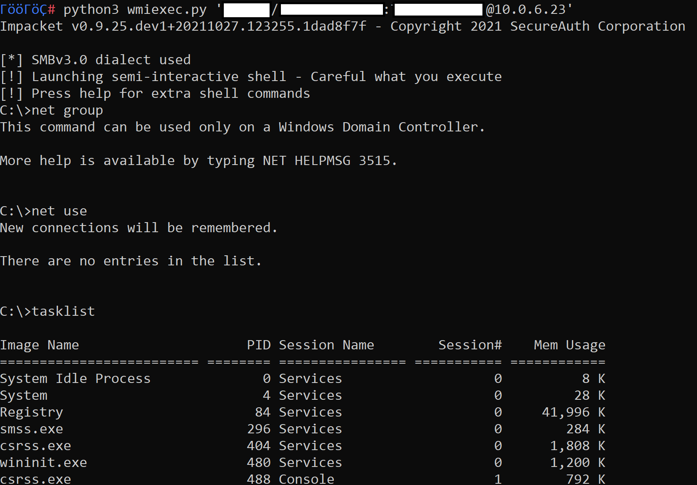
Task: Click the Mem Usage column header
Action: pos(569,345)
